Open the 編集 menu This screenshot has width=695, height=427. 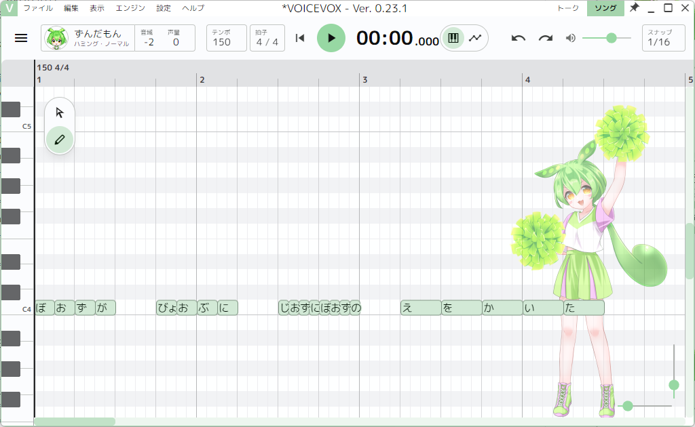tap(71, 8)
